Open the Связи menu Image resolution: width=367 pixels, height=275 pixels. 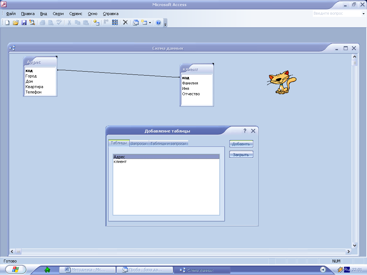(x=58, y=14)
